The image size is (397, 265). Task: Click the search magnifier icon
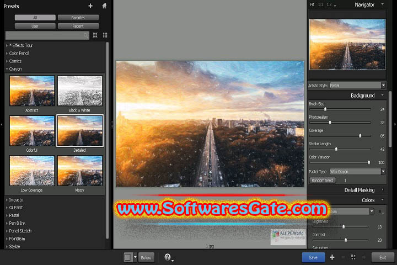[x=86, y=35]
